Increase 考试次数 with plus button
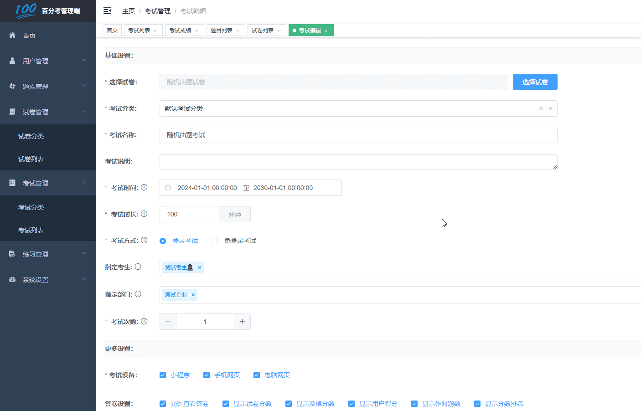Viewport: 641px width, 411px height. click(242, 322)
